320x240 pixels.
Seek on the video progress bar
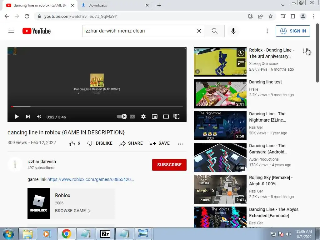tap(97, 107)
